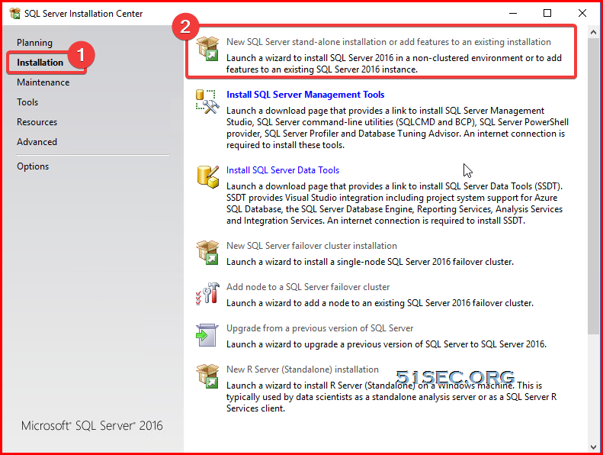Click the text 'Launch a wizard to add a node to an existing SQL Server 2016 failover cluster.'

380,303
